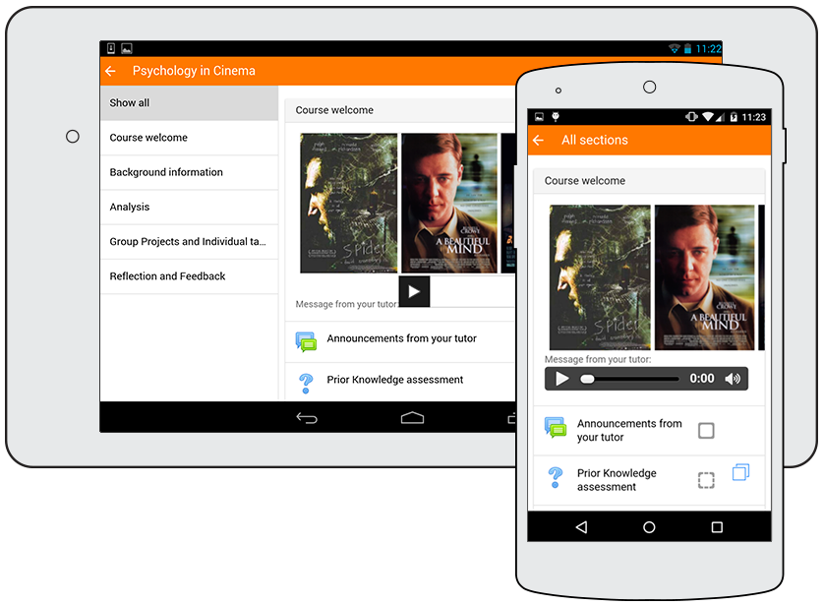Tap the phone's Android home circle button

tap(649, 527)
